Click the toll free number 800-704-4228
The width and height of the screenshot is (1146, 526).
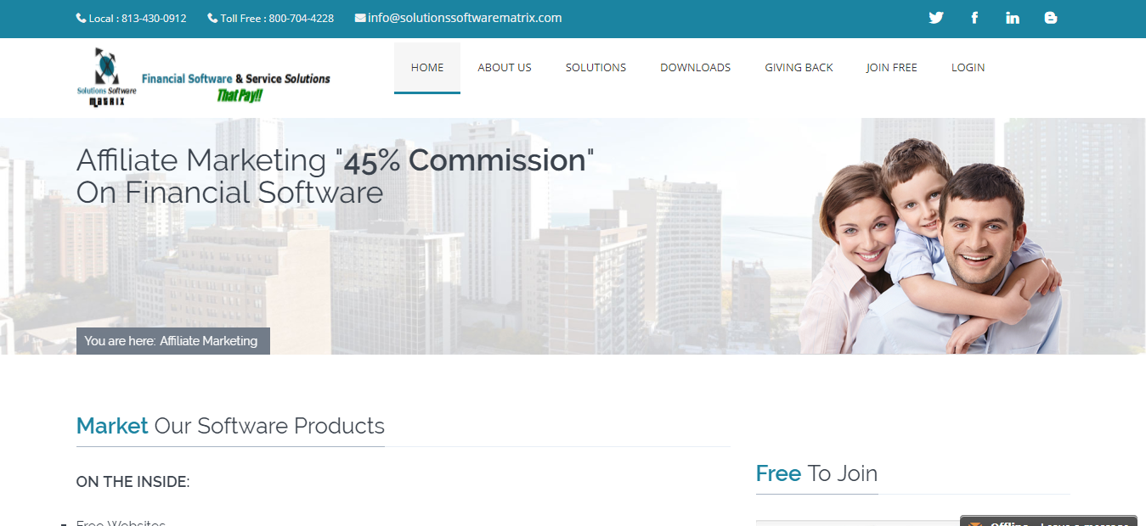point(302,19)
